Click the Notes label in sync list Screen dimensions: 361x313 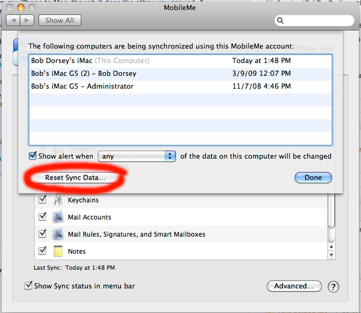[x=76, y=252]
